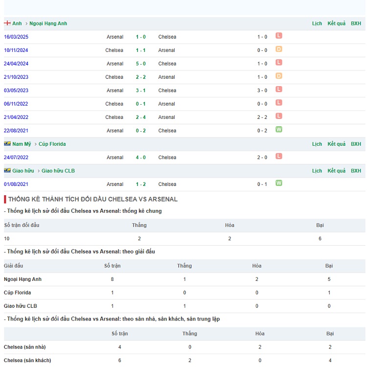Open the Giao hữu CLB link

pyautogui.click(x=58, y=171)
